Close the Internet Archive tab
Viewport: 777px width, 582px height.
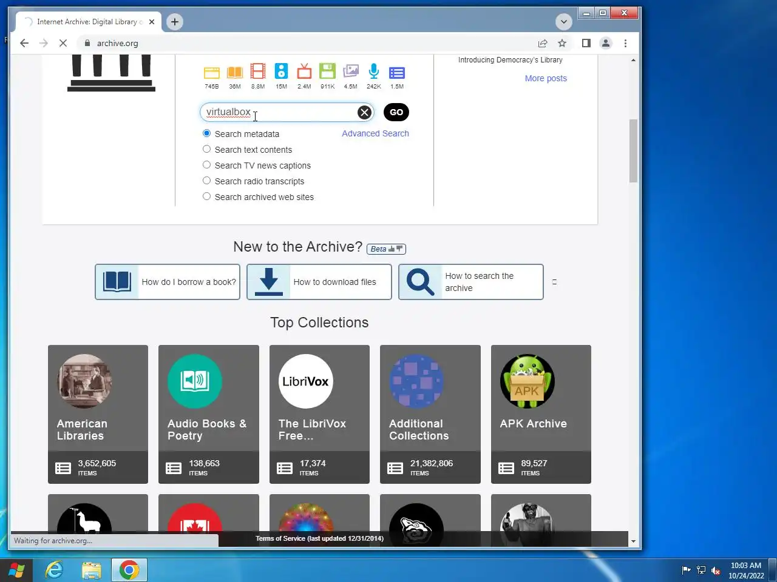[152, 22]
